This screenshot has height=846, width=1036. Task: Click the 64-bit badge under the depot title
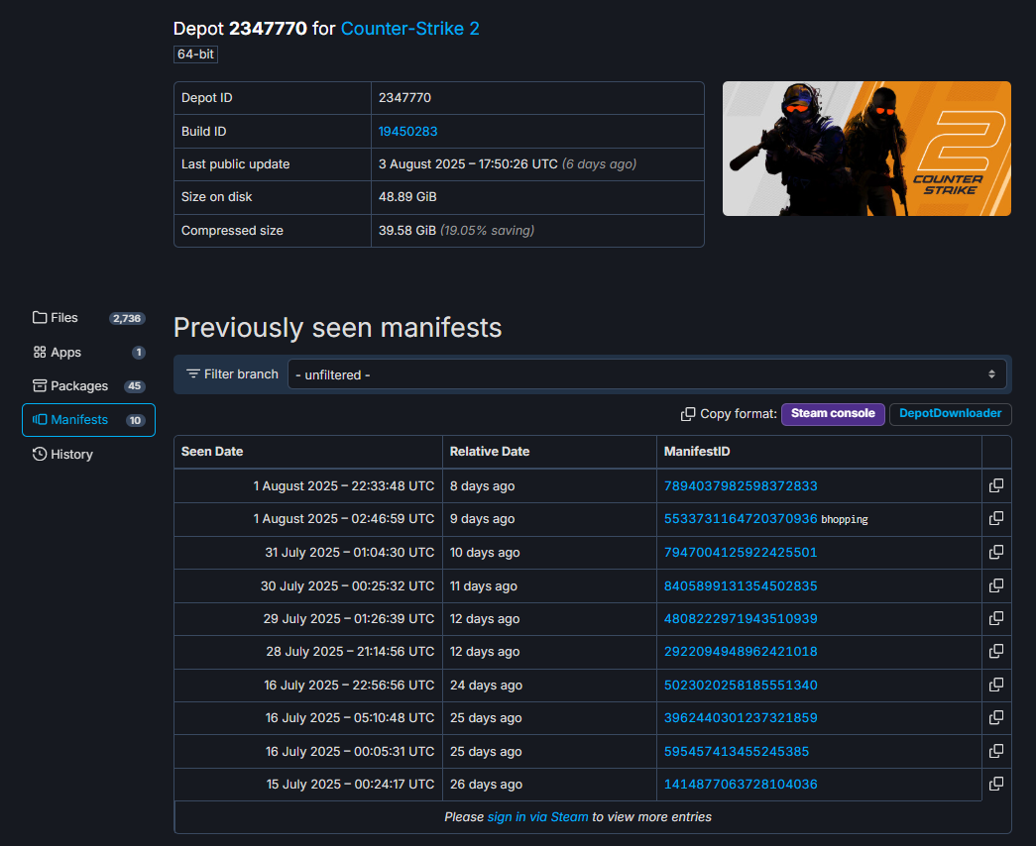(x=194, y=54)
